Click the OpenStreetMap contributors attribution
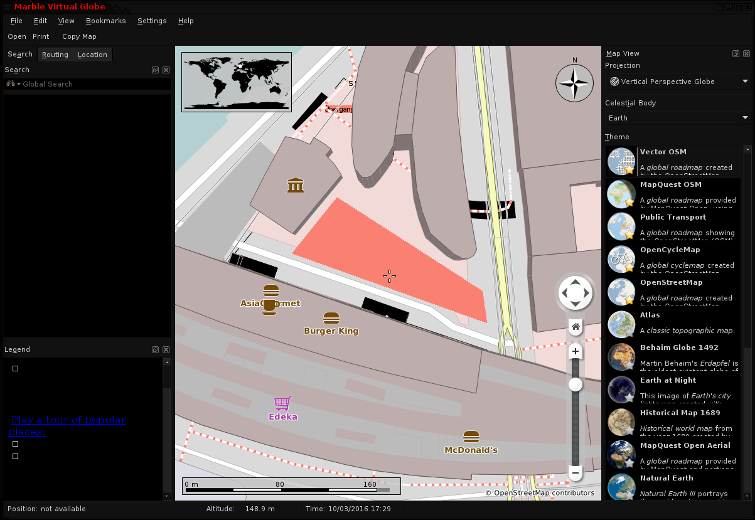This screenshot has height=520, width=755. (x=540, y=493)
